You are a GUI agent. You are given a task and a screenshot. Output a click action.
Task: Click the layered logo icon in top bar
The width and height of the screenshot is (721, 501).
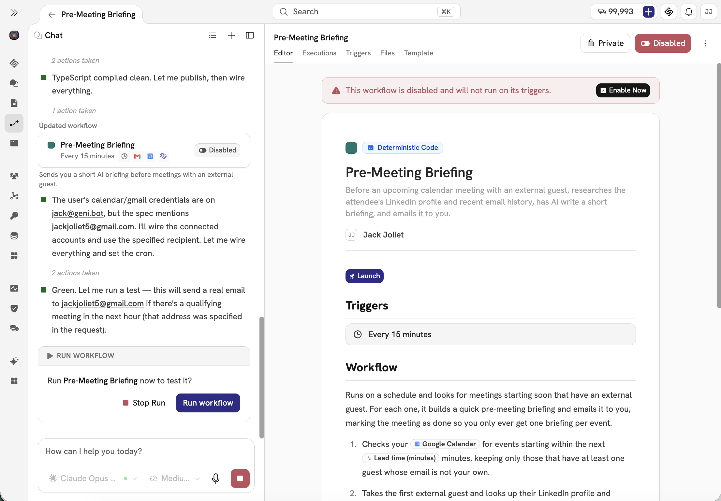tap(669, 12)
